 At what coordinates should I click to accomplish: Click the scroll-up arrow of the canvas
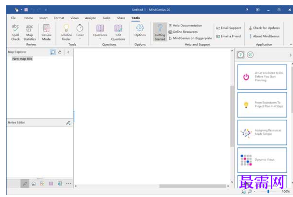pos(232,51)
